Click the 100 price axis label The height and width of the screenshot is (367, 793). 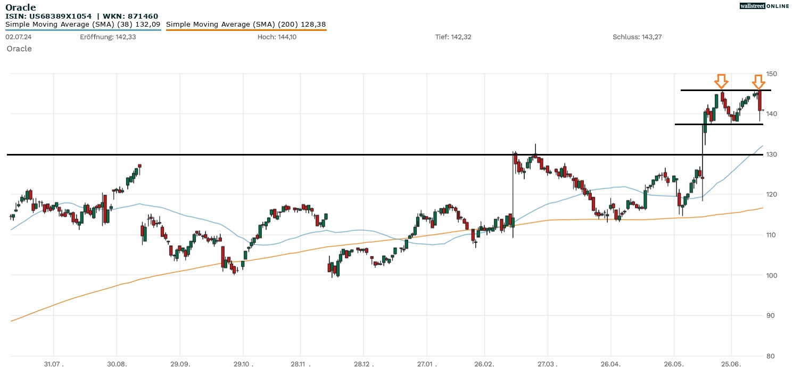coord(771,275)
